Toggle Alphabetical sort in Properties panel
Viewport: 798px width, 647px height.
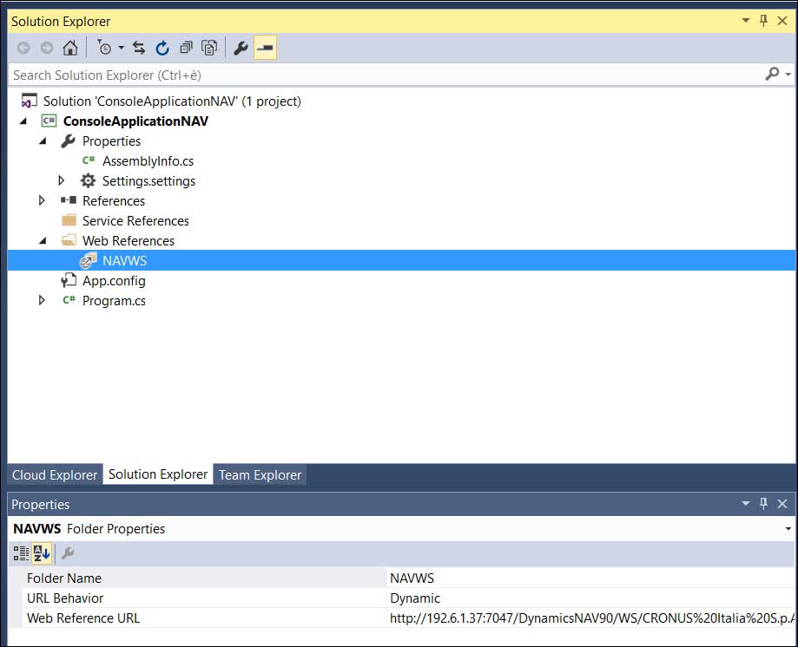(x=42, y=552)
